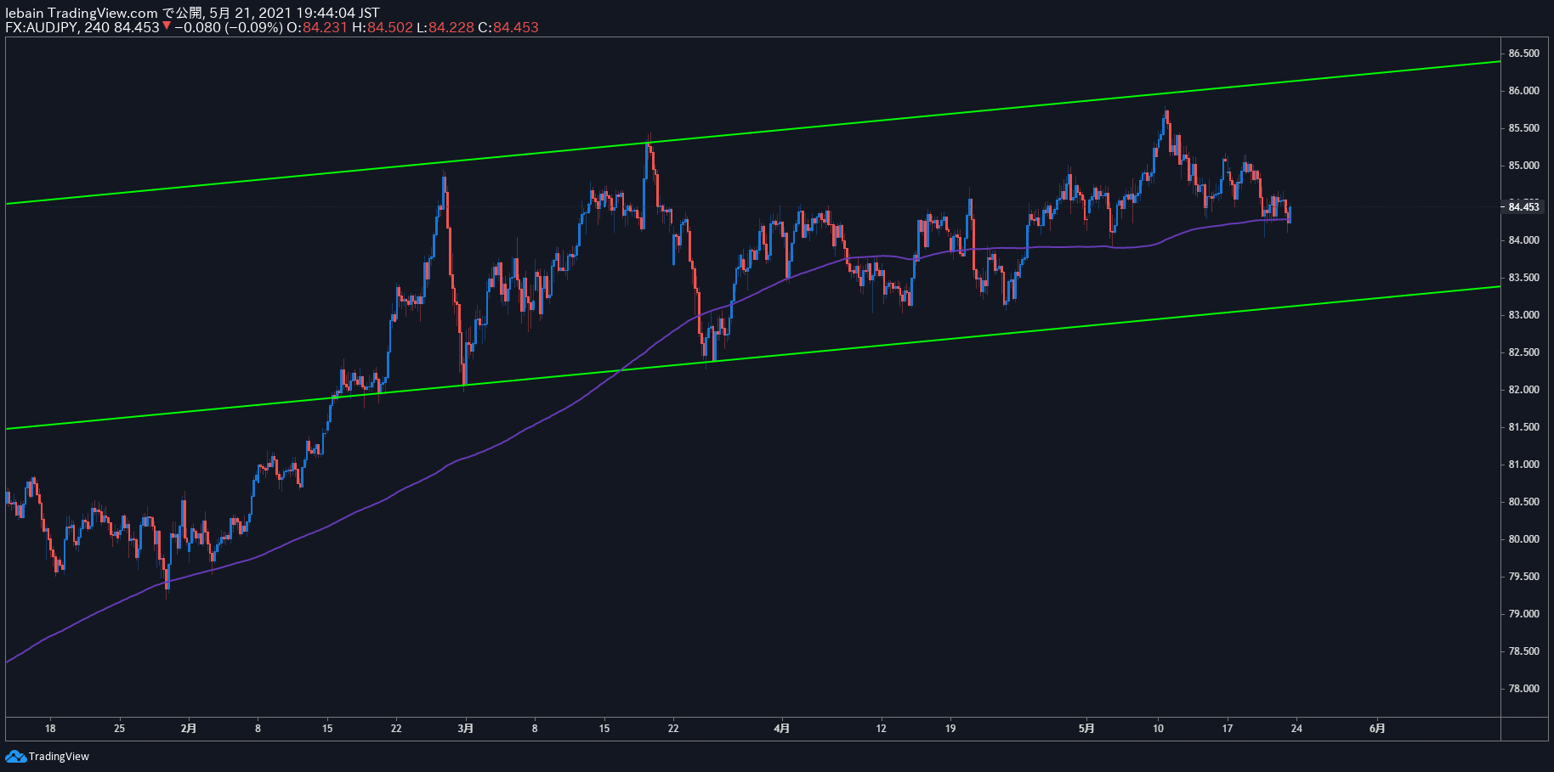Screen dimensions: 1554x772
Task: Click the 82.000 price axis label
Action: click(1523, 390)
